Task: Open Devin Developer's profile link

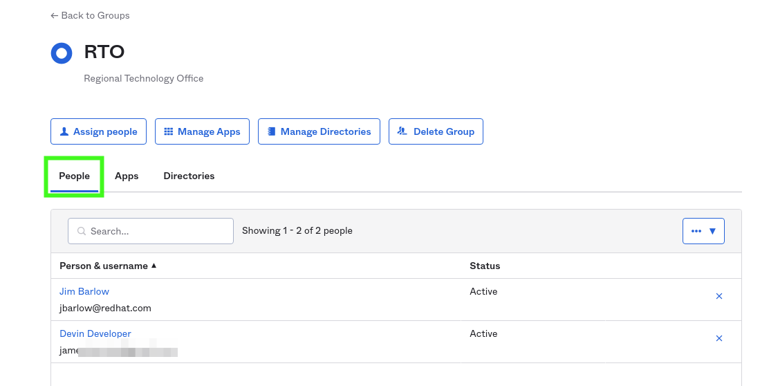Action: click(95, 333)
